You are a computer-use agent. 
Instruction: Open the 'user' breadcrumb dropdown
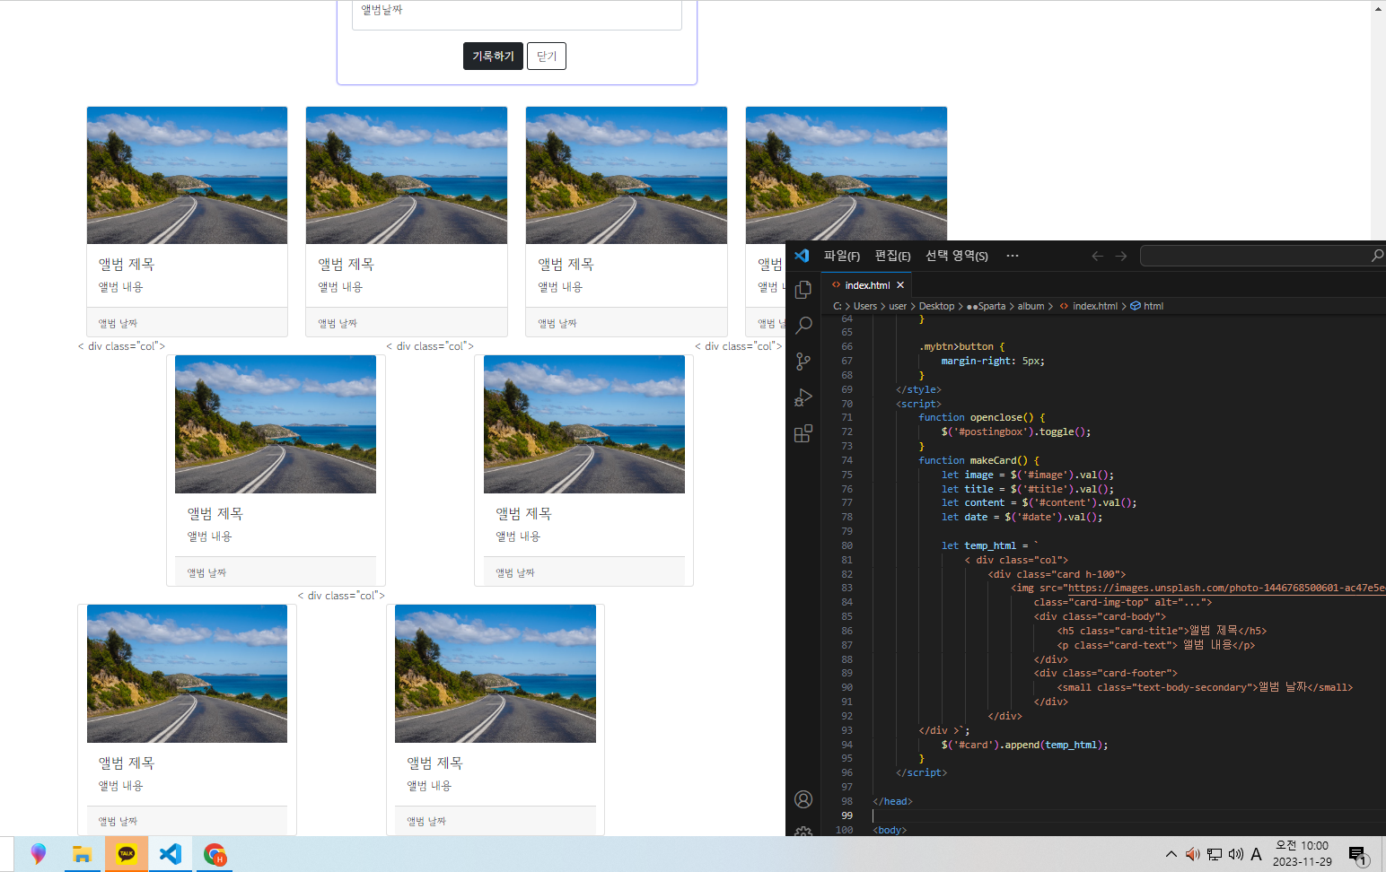coord(898,306)
